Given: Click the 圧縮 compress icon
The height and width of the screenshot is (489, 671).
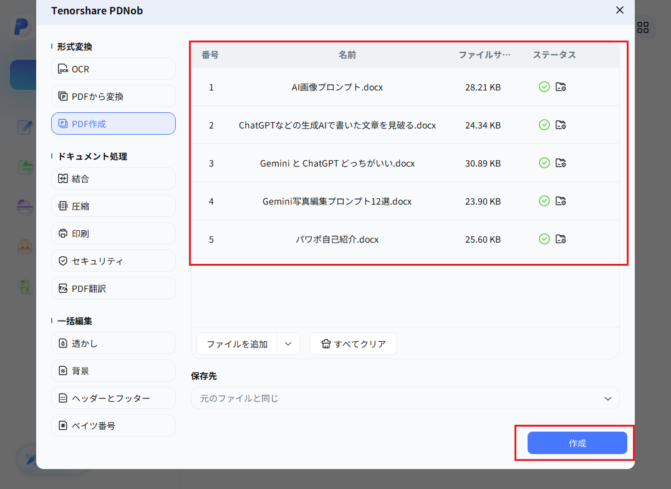Looking at the screenshot, I should coord(63,206).
